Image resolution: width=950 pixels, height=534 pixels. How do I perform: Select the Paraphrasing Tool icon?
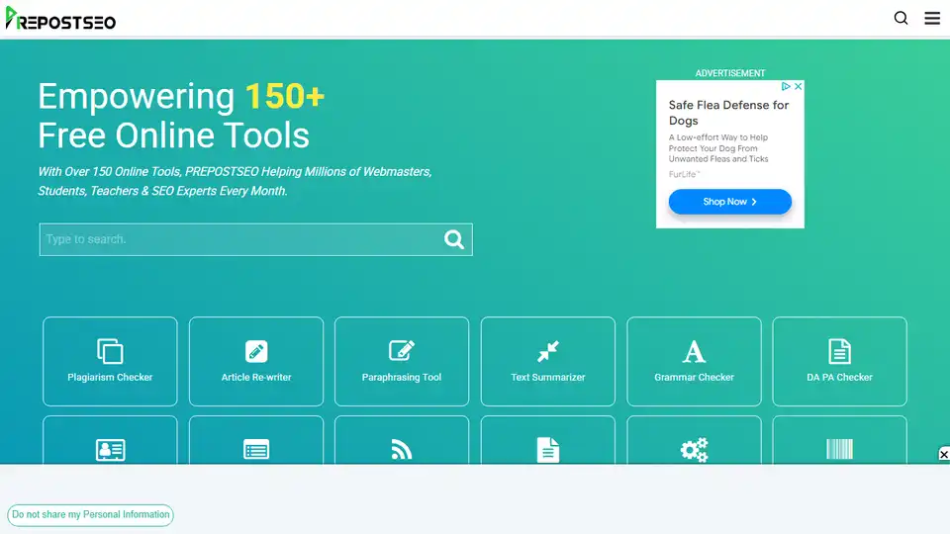click(x=402, y=351)
